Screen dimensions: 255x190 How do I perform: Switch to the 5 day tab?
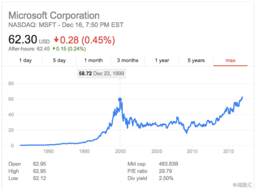point(59,60)
